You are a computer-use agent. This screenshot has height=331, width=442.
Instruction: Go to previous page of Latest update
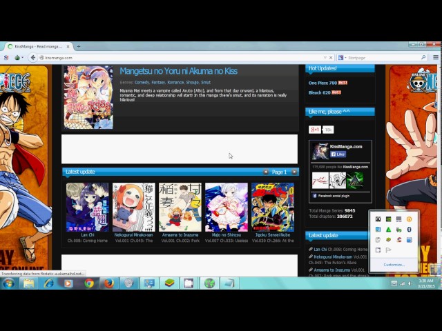click(265, 172)
